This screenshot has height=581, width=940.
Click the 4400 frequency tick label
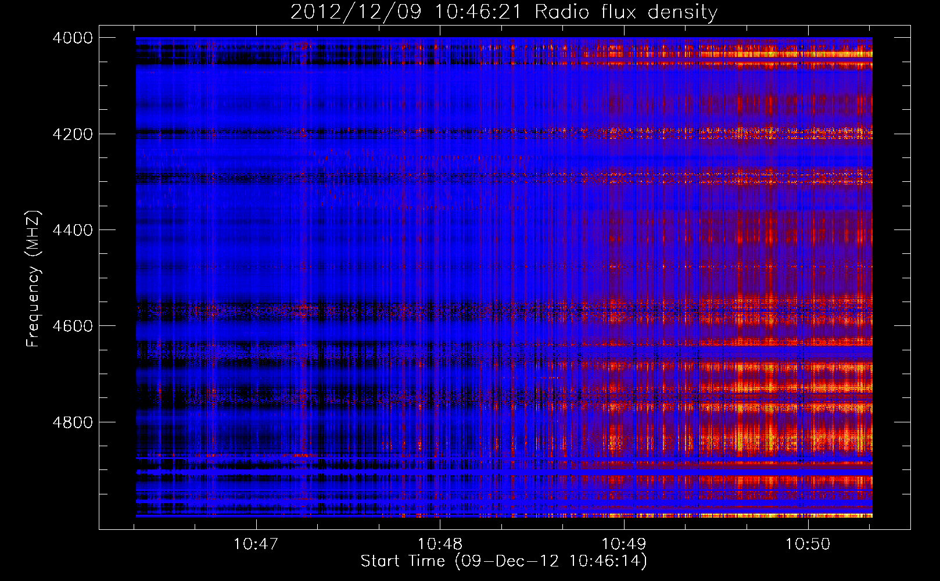pyautogui.click(x=73, y=230)
